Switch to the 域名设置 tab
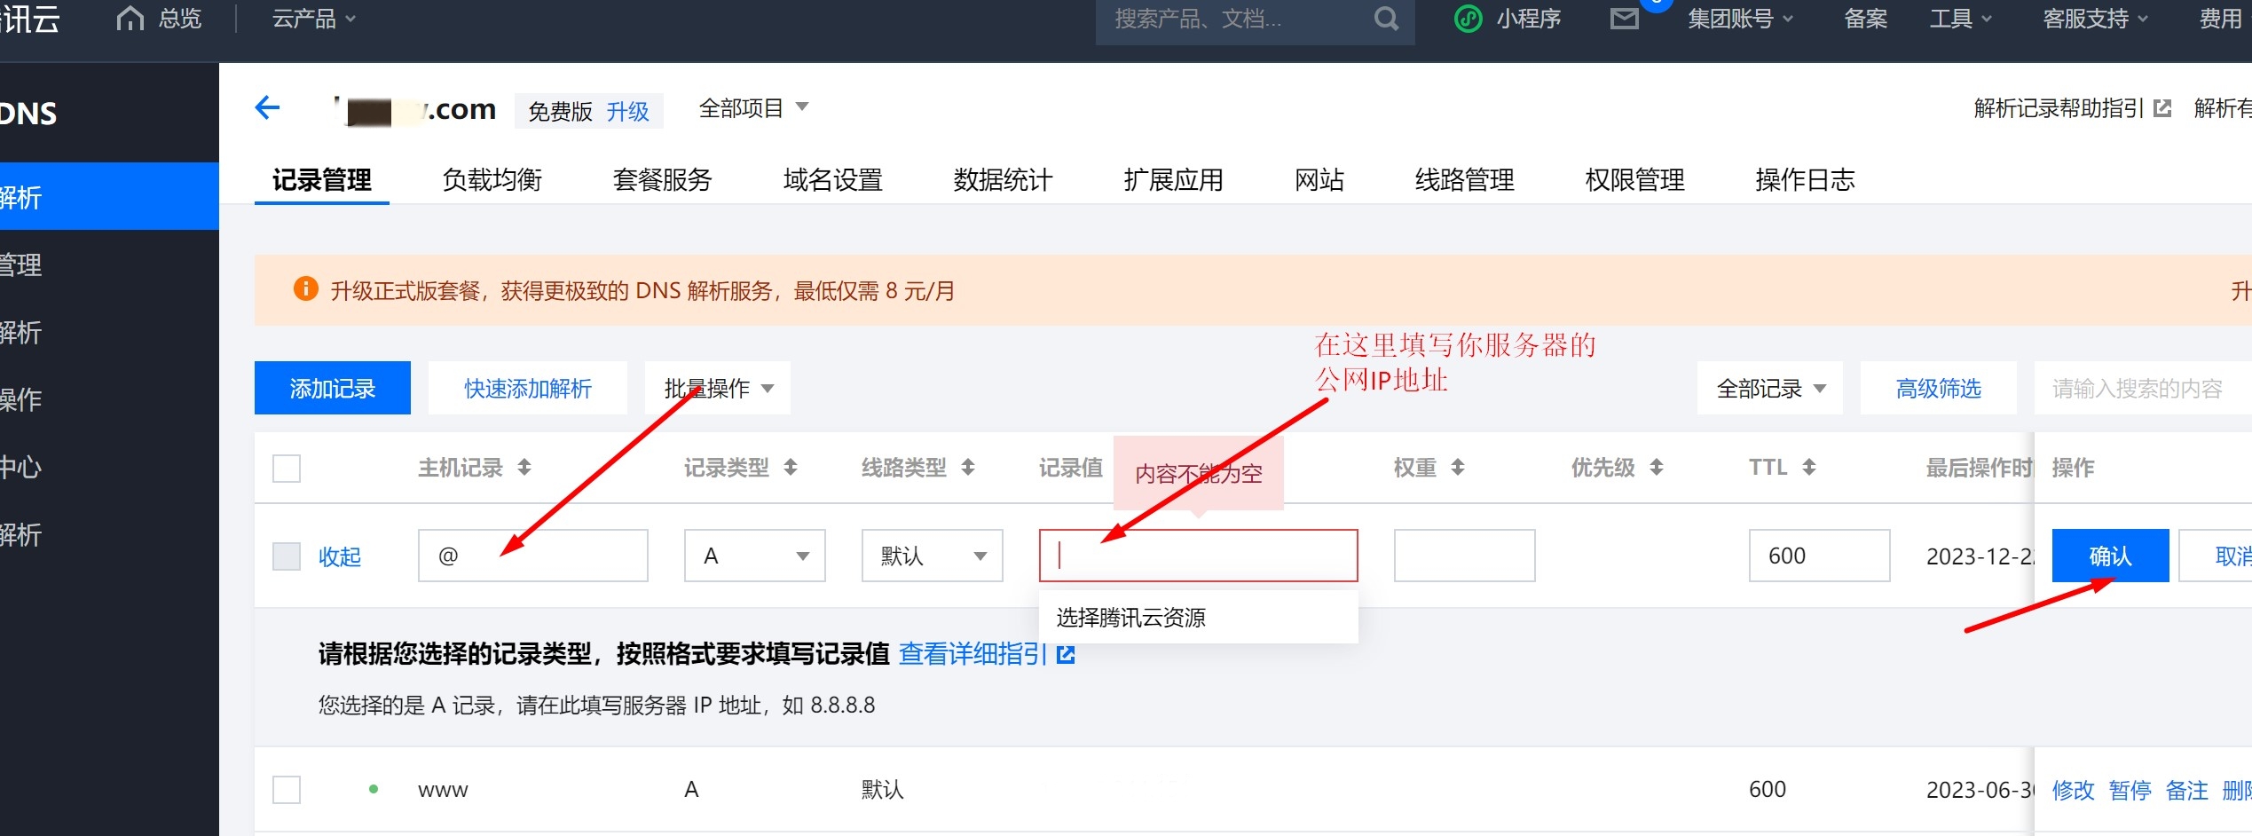This screenshot has width=2252, height=836. tap(832, 180)
